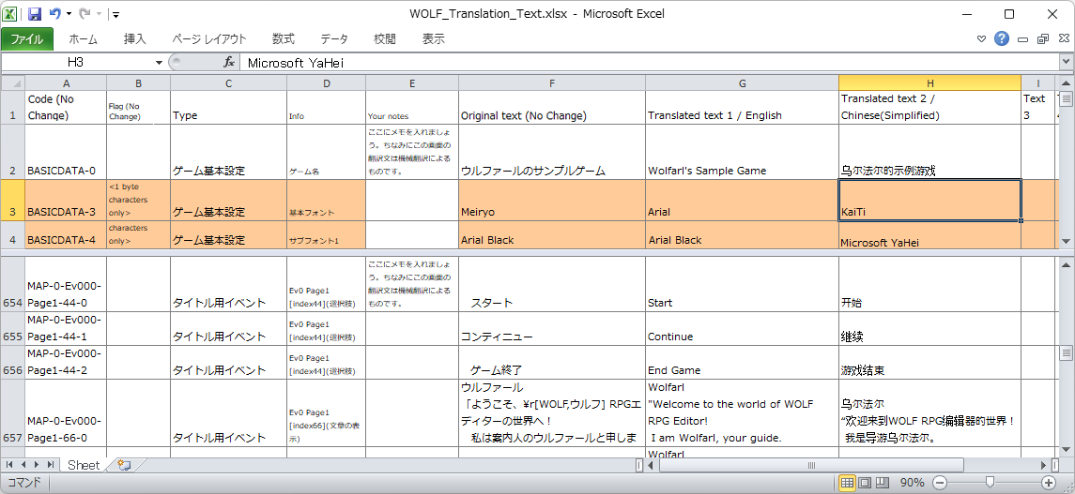Click cell with Wolfarl's Sample Game
The image size is (1075, 494).
[742, 152]
